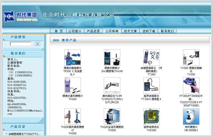Open TH320 Rockwell hardness machine image

tap(112, 117)
